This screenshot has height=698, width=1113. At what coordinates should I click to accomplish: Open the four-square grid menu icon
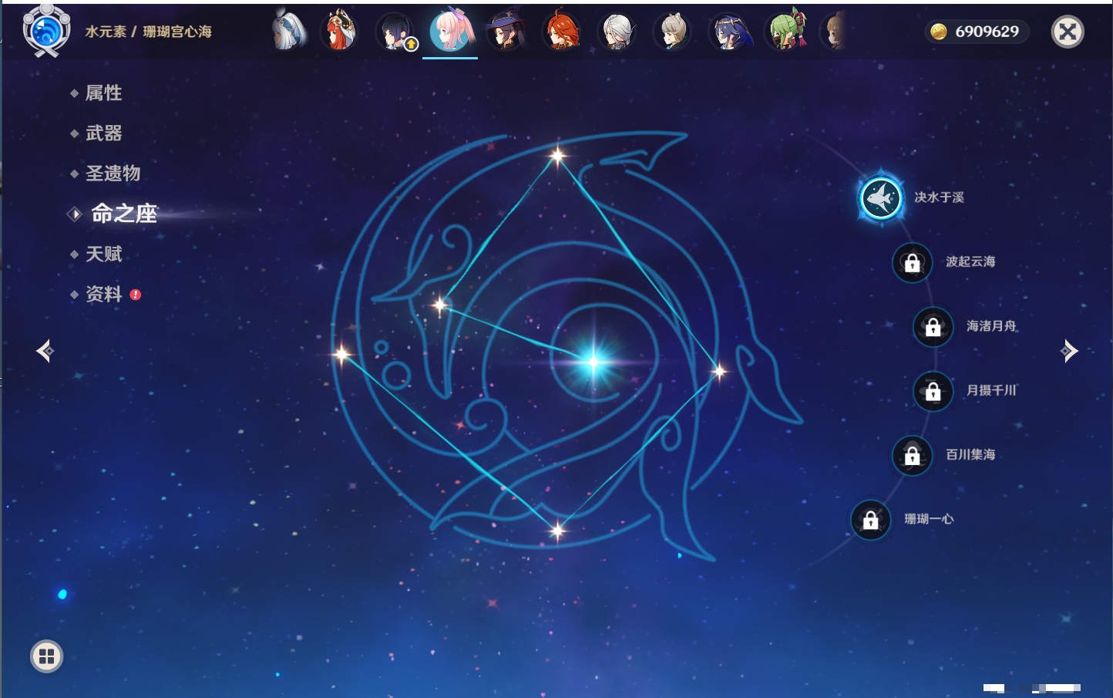click(46, 656)
